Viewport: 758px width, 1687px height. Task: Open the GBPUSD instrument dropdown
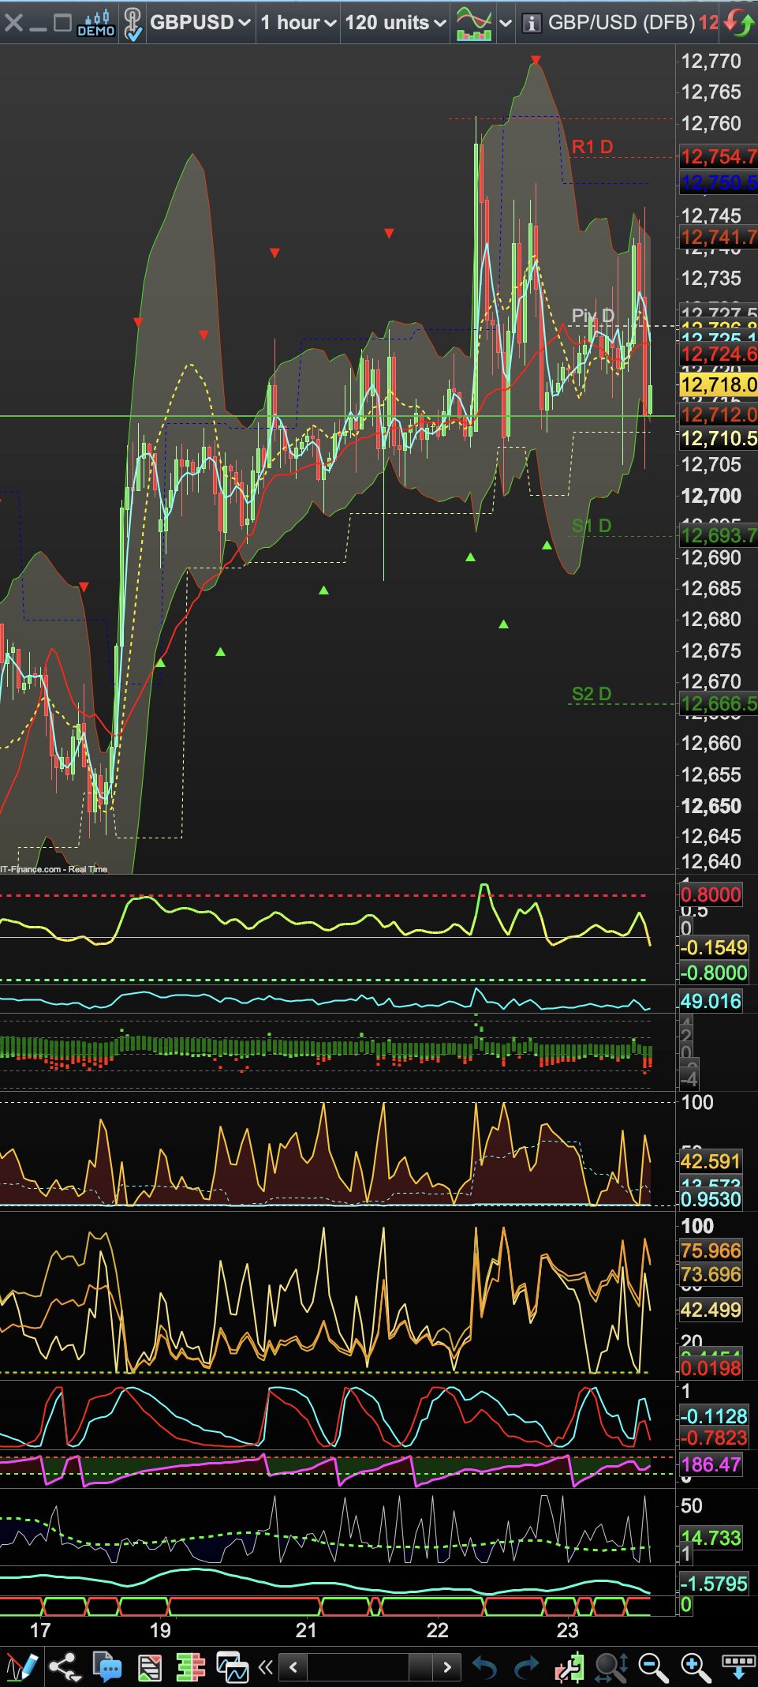200,22
